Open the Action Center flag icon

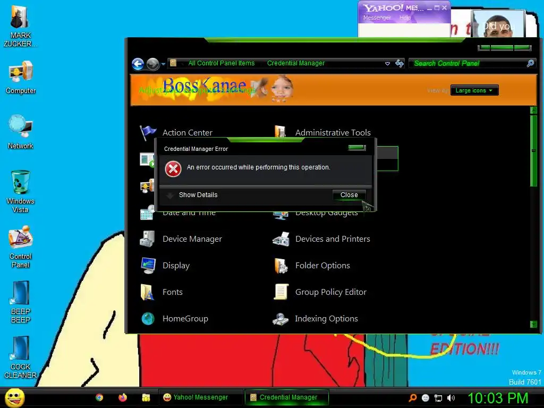coord(148,132)
